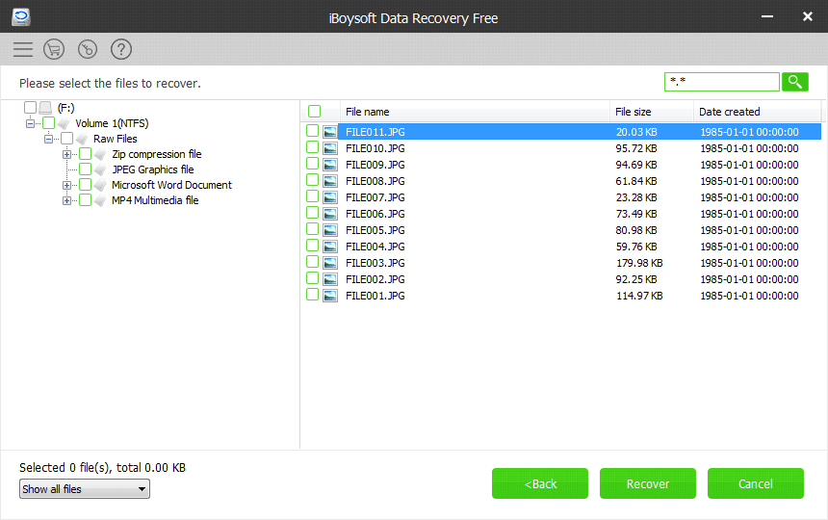Image resolution: width=828 pixels, height=520 pixels.
Task: Check the select-all box in the file list header
Action: click(314, 112)
